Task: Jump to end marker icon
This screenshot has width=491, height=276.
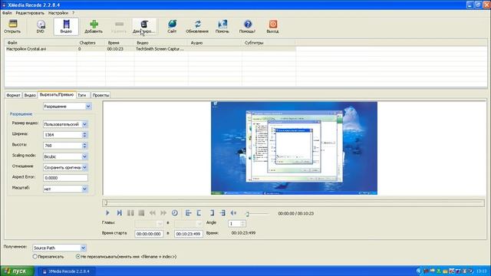Action: [x=222, y=213]
